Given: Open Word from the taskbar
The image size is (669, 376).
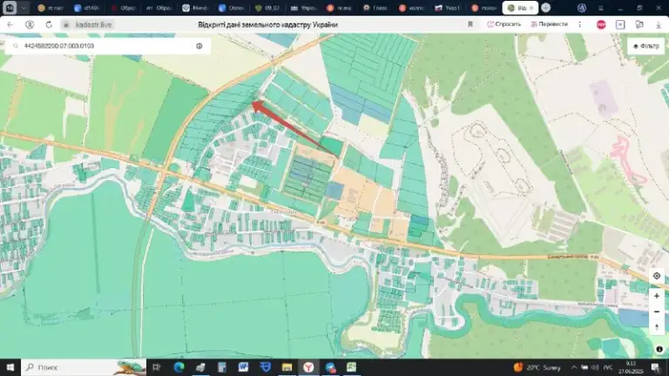Looking at the screenshot, I should pyautogui.click(x=243, y=367).
